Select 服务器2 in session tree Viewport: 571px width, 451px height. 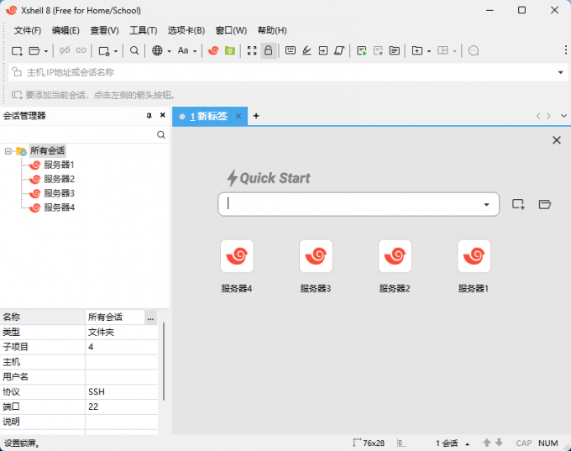point(59,179)
